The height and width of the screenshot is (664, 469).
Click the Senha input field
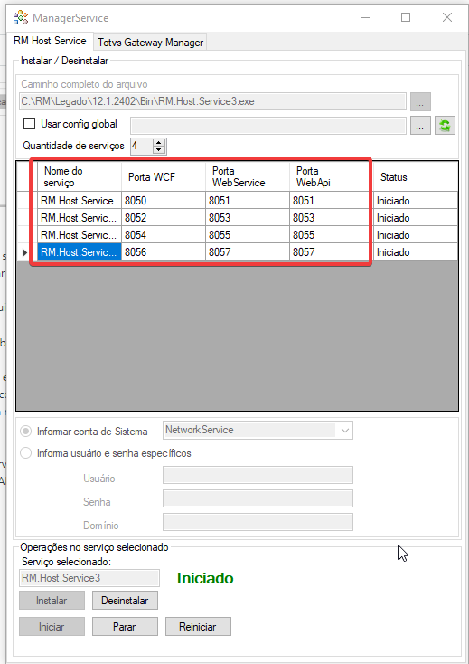258,498
